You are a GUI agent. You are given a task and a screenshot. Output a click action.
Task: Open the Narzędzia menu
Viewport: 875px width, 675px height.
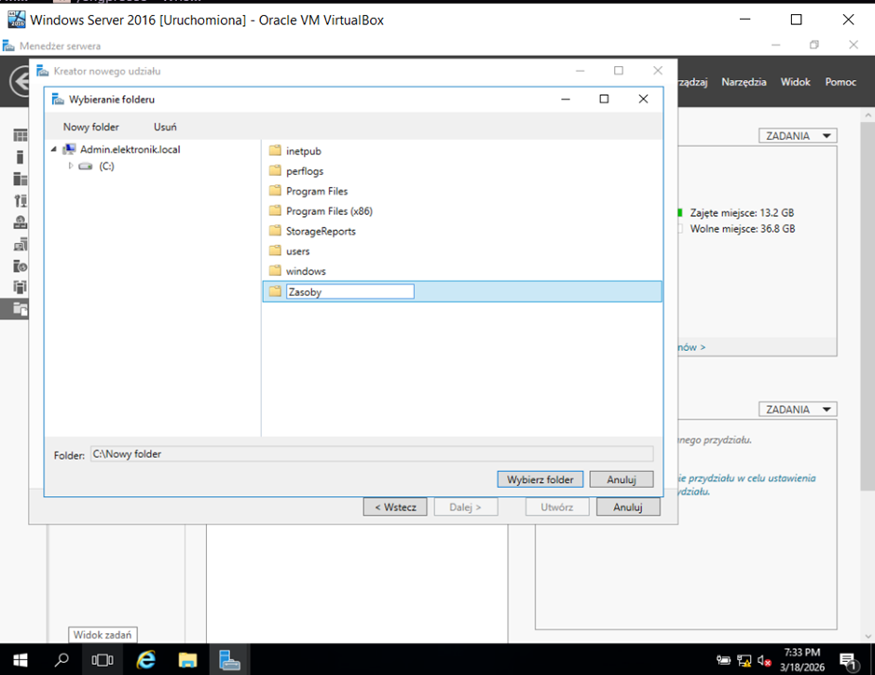[744, 82]
